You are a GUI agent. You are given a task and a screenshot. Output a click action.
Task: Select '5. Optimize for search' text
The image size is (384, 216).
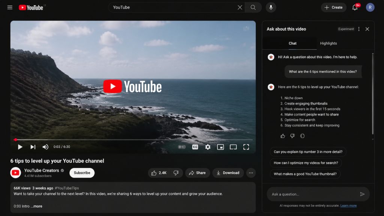click(x=298, y=120)
